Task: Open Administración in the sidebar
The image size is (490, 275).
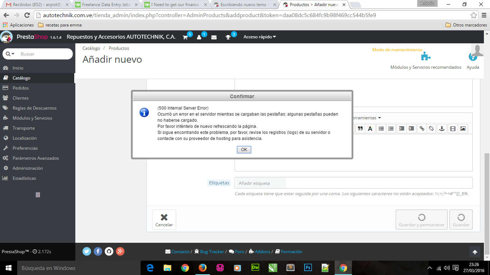Action: pos(38,168)
